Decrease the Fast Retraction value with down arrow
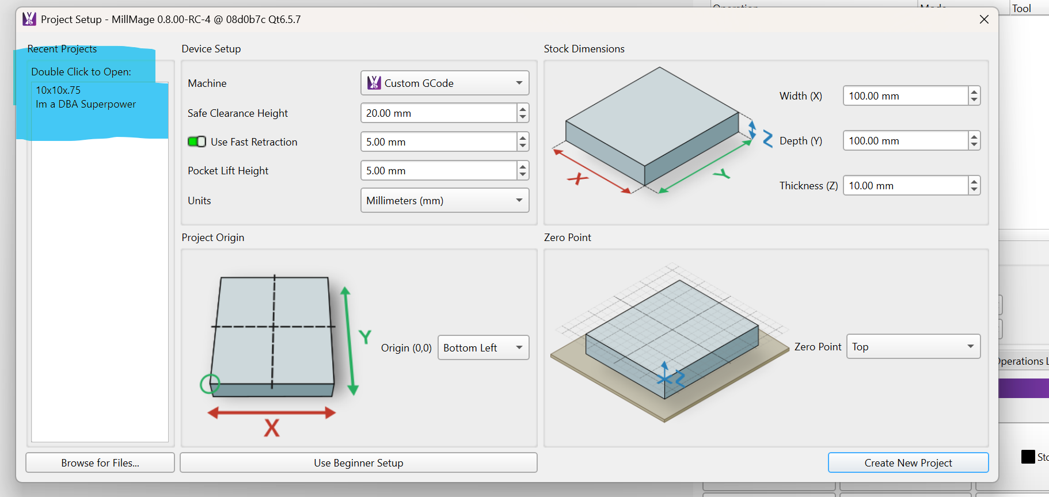Screen dimensions: 1049x497 click(523, 146)
